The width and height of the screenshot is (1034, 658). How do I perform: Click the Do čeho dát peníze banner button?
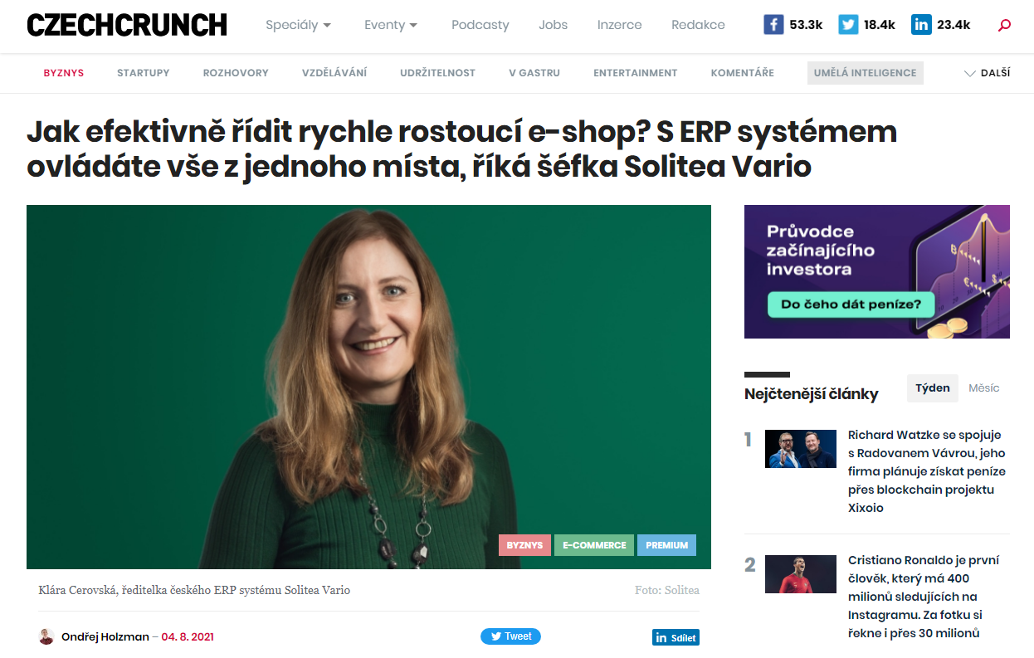tap(851, 305)
